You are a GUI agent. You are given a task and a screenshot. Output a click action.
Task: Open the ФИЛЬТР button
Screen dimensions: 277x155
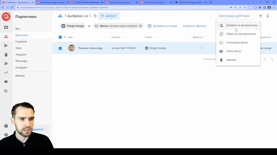pyautogui.click(x=109, y=16)
